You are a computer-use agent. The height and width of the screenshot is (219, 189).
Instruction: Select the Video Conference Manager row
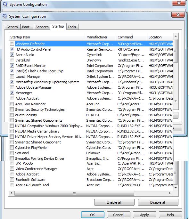91,169
